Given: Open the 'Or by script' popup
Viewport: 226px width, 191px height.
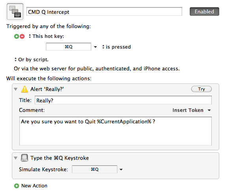Looking at the screenshot, I should pos(32,60).
